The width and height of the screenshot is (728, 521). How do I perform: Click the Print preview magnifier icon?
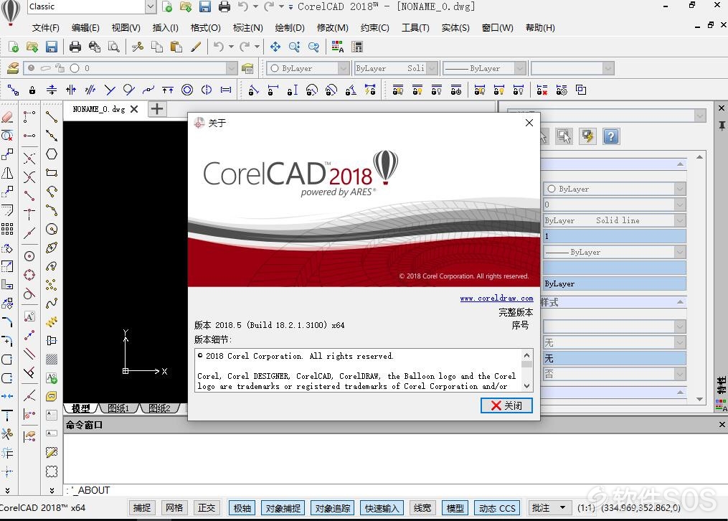tap(113, 47)
